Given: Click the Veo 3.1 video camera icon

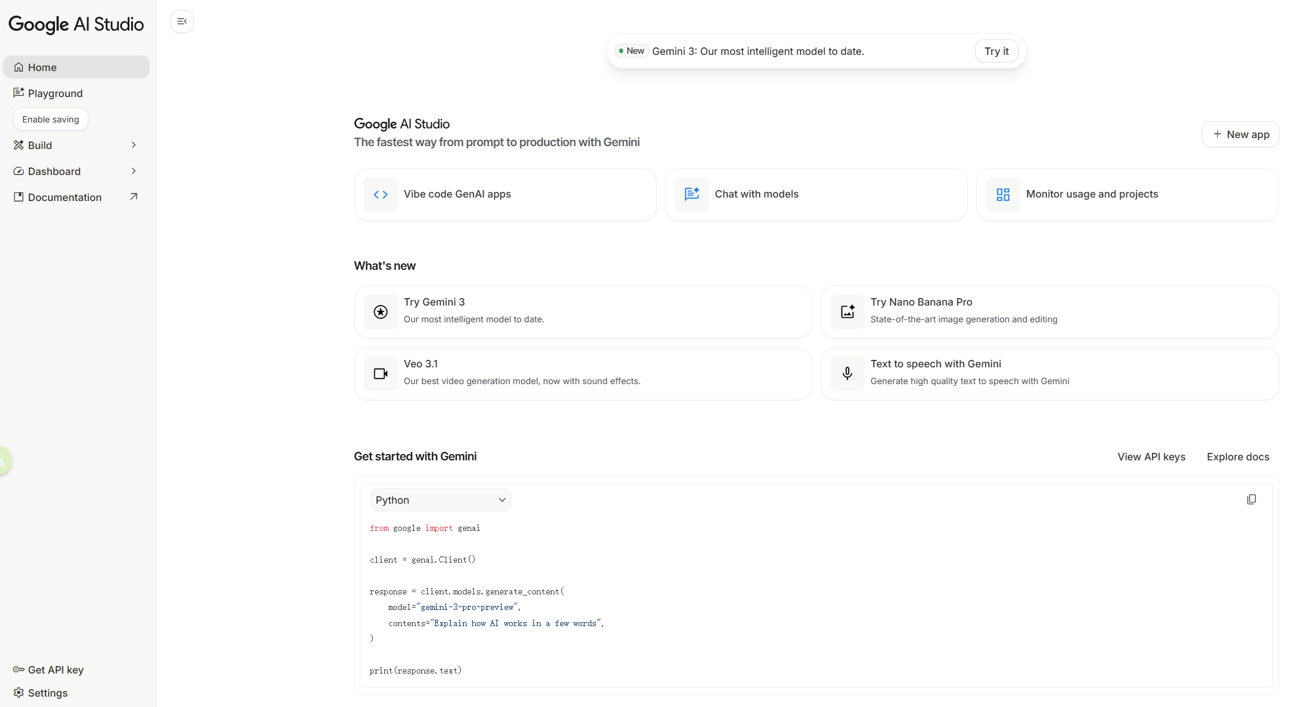Looking at the screenshot, I should (x=380, y=374).
